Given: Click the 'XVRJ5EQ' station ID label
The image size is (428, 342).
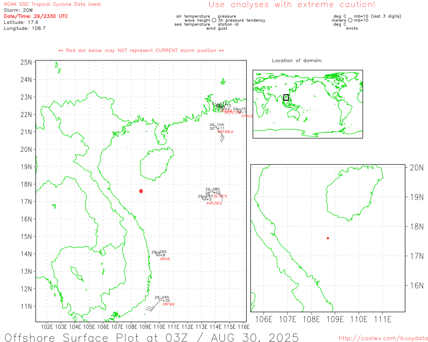Looking at the screenshot, I should [214, 203].
